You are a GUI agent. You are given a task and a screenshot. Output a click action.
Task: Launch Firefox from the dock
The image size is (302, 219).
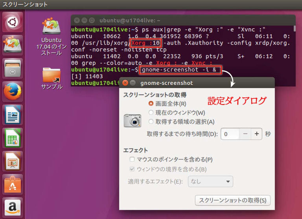pyautogui.click(x=13, y=92)
